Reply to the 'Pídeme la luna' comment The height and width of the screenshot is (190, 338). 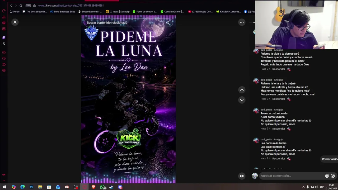[x=279, y=99]
